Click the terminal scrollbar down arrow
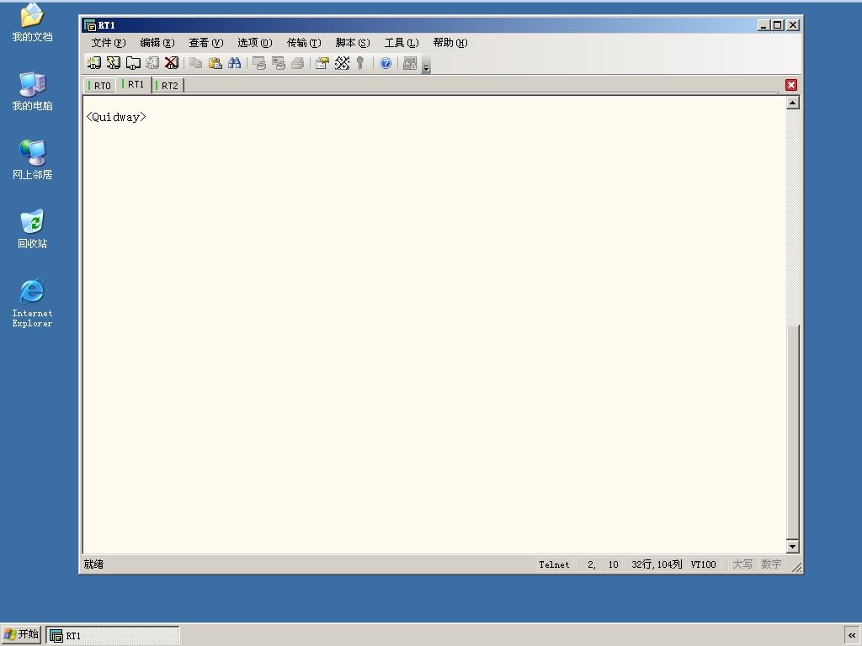 [x=793, y=546]
